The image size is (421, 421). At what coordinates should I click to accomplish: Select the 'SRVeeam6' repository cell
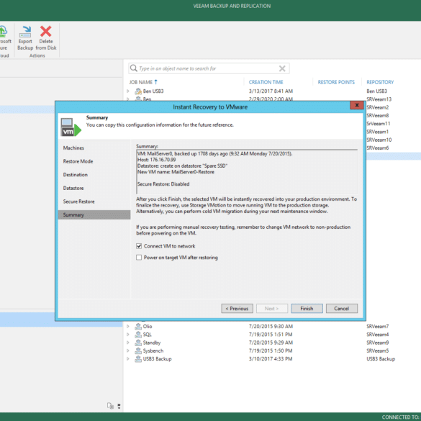click(378, 148)
